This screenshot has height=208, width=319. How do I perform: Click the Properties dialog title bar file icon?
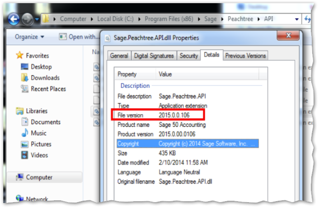[x=108, y=38]
